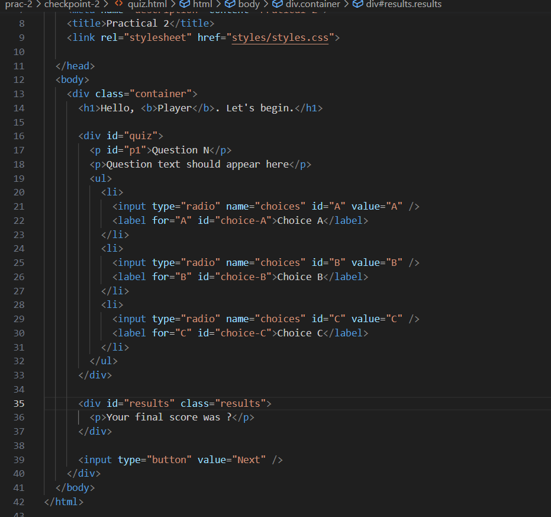Screen dimensions: 551x517
Task: Click the symbol icon beside the html breadcrumb
Action: 183,5
